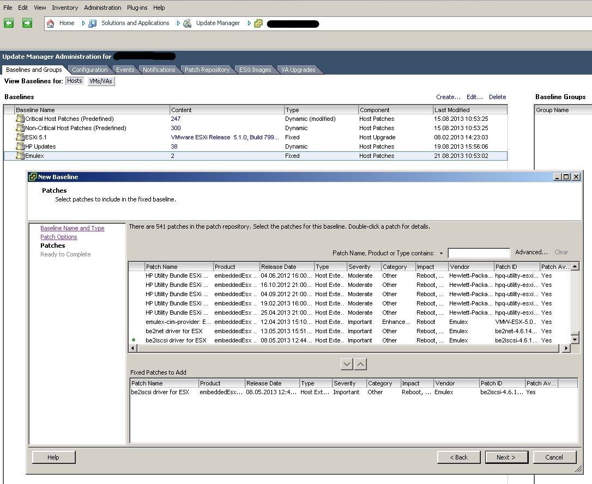The height and width of the screenshot is (484, 592).
Task: Click the Solutions and Applications breadcrumb icon
Action: [x=92, y=23]
